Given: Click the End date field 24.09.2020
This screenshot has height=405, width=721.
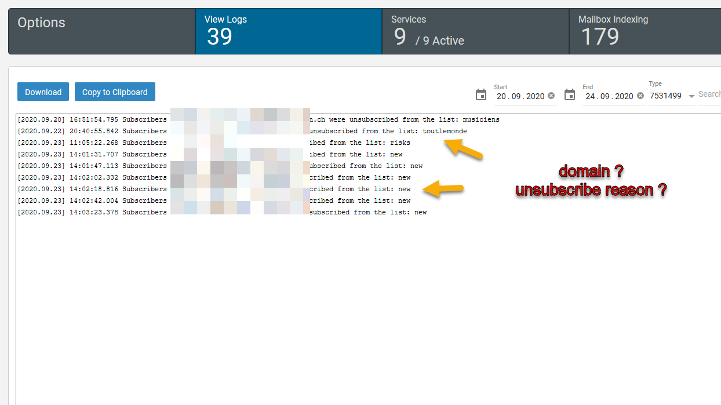Looking at the screenshot, I should tap(609, 96).
